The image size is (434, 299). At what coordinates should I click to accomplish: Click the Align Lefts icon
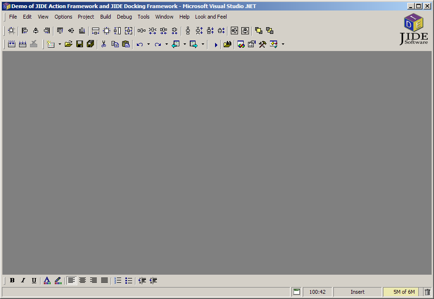[x=25, y=31]
